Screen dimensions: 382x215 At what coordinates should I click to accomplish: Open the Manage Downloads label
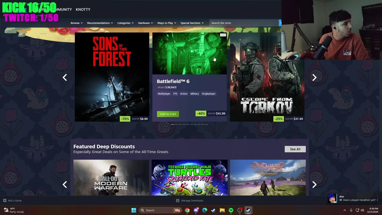pyautogui.click(x=192, y=201)
